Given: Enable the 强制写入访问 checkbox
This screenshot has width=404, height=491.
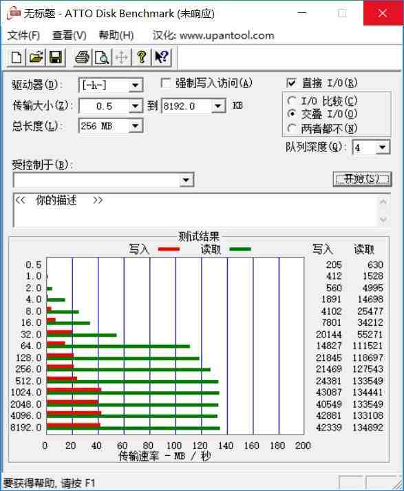Looking at the screenshot, I should click(166, 83).
